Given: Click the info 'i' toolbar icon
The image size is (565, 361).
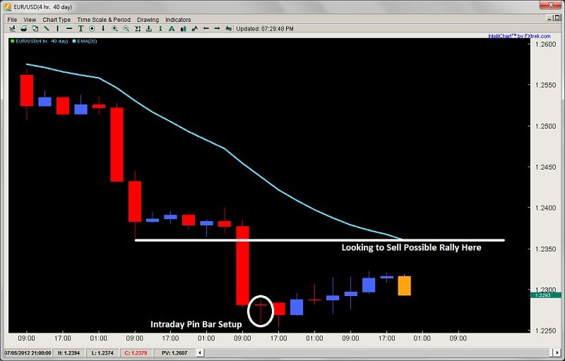Looking at the screenshot, I should pos(160,28).
